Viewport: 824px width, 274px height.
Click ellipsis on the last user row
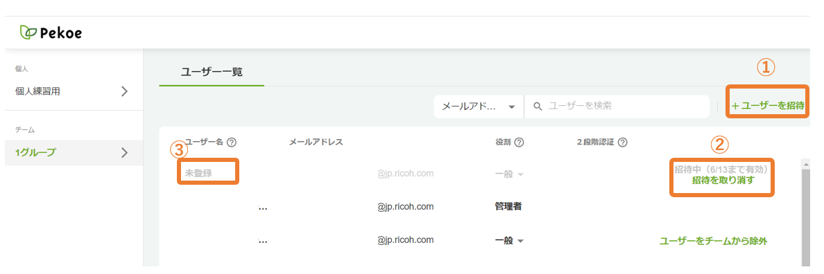click(263, 241)
